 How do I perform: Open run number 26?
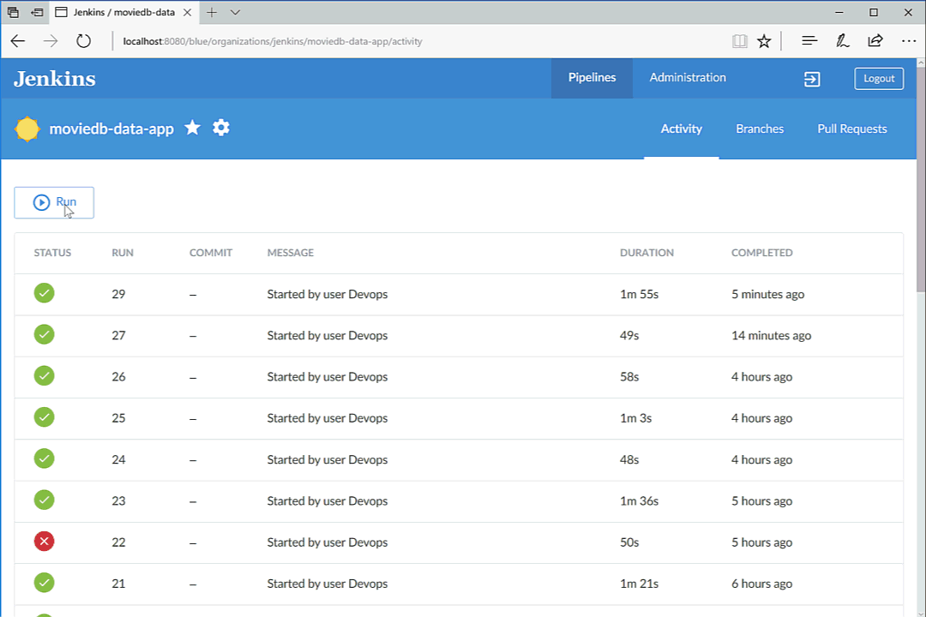tap(118, 377)
